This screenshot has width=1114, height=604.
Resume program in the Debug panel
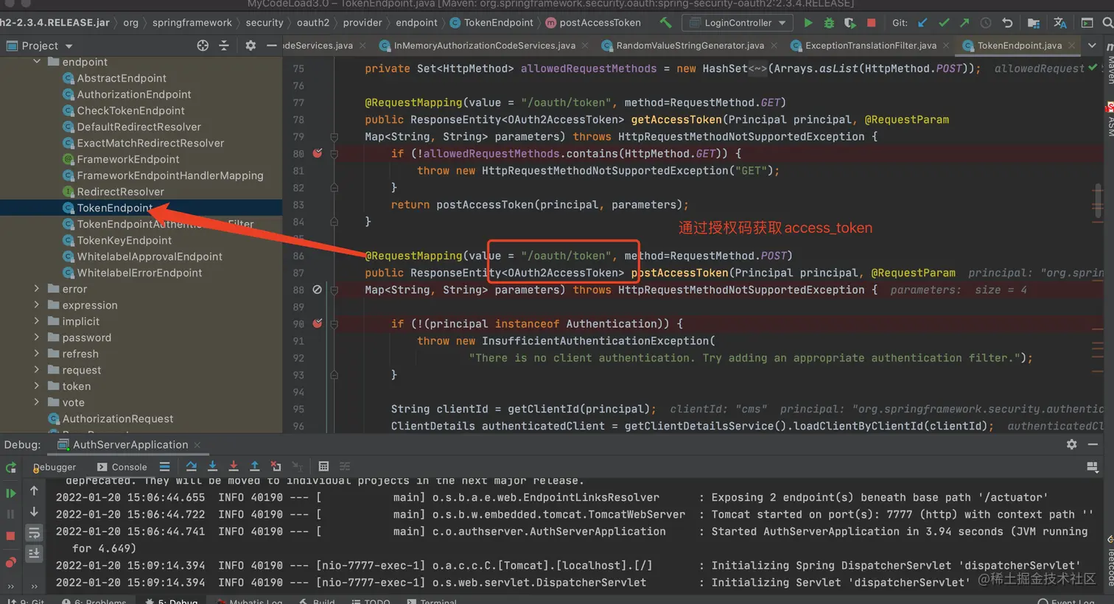11,493
